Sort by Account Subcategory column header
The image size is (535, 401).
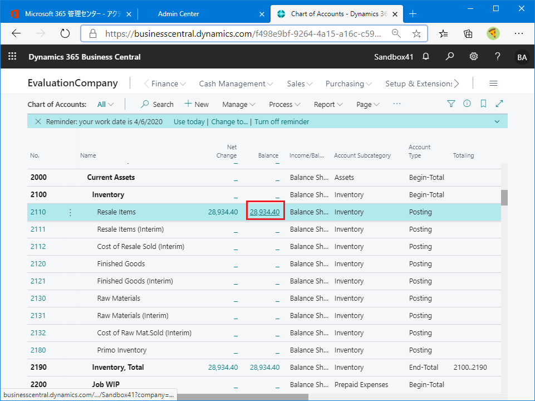tap(362, 155)
